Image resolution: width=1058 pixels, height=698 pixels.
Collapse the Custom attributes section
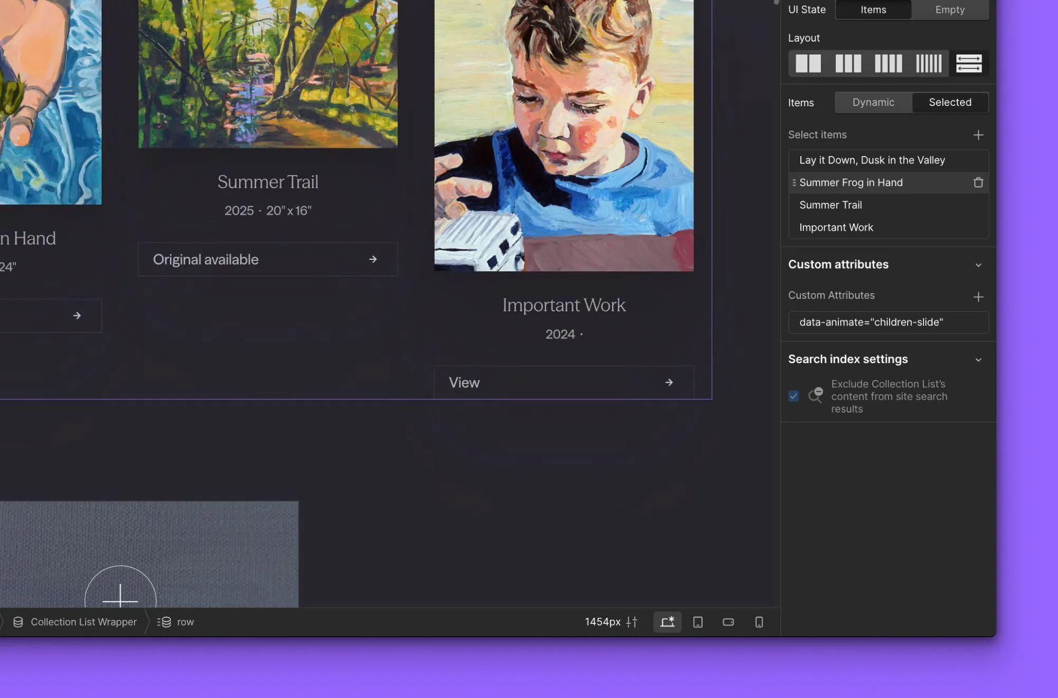click(978, 265)
